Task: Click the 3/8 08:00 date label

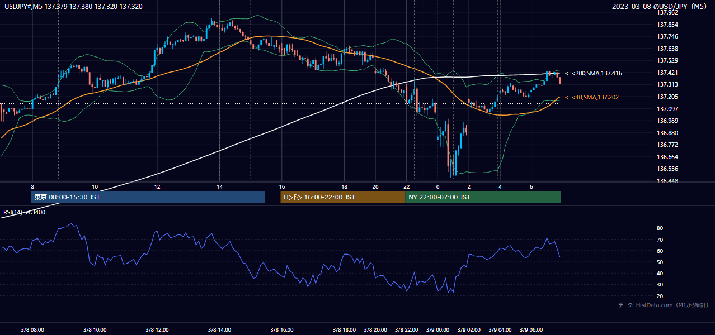Action: [x=32, y=329]
